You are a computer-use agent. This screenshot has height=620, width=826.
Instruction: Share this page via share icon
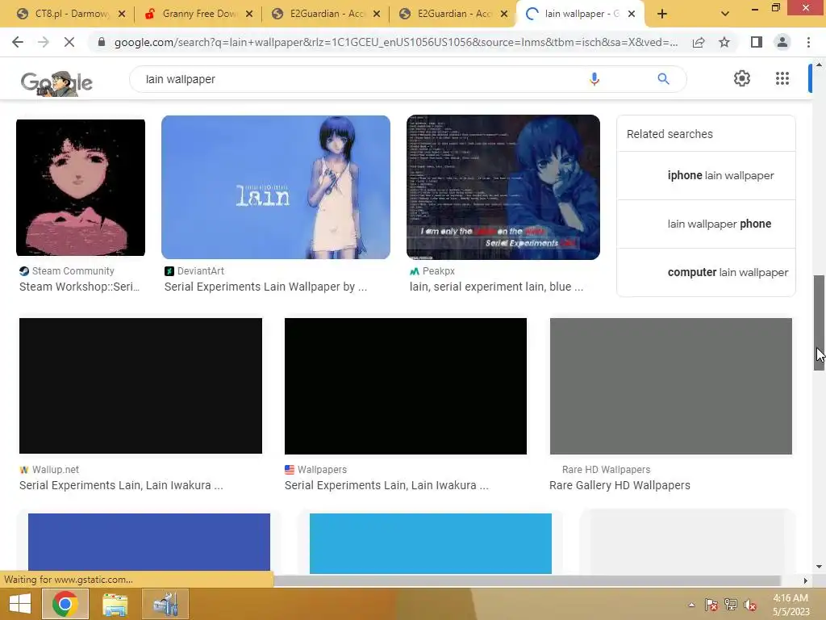[699, 42]
